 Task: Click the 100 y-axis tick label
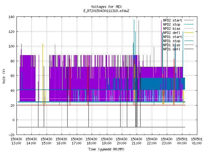click(11, 46)
